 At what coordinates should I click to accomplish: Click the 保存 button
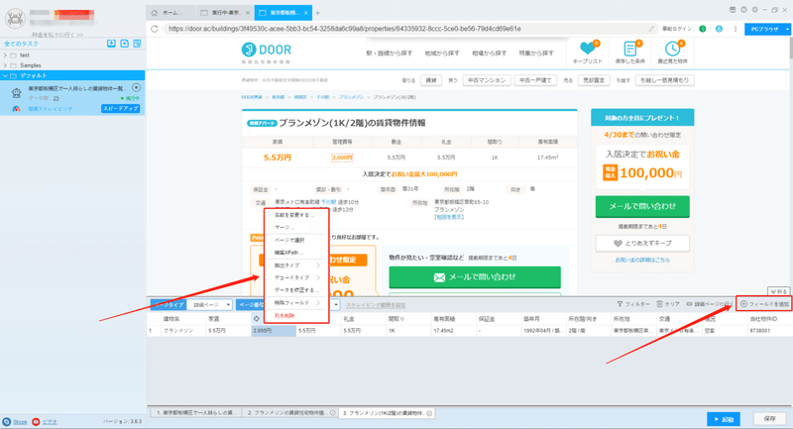click(769, 419)
